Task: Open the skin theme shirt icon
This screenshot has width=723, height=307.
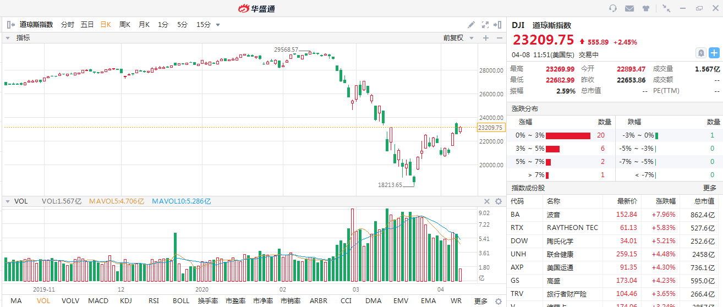Action: click(646, 8)
